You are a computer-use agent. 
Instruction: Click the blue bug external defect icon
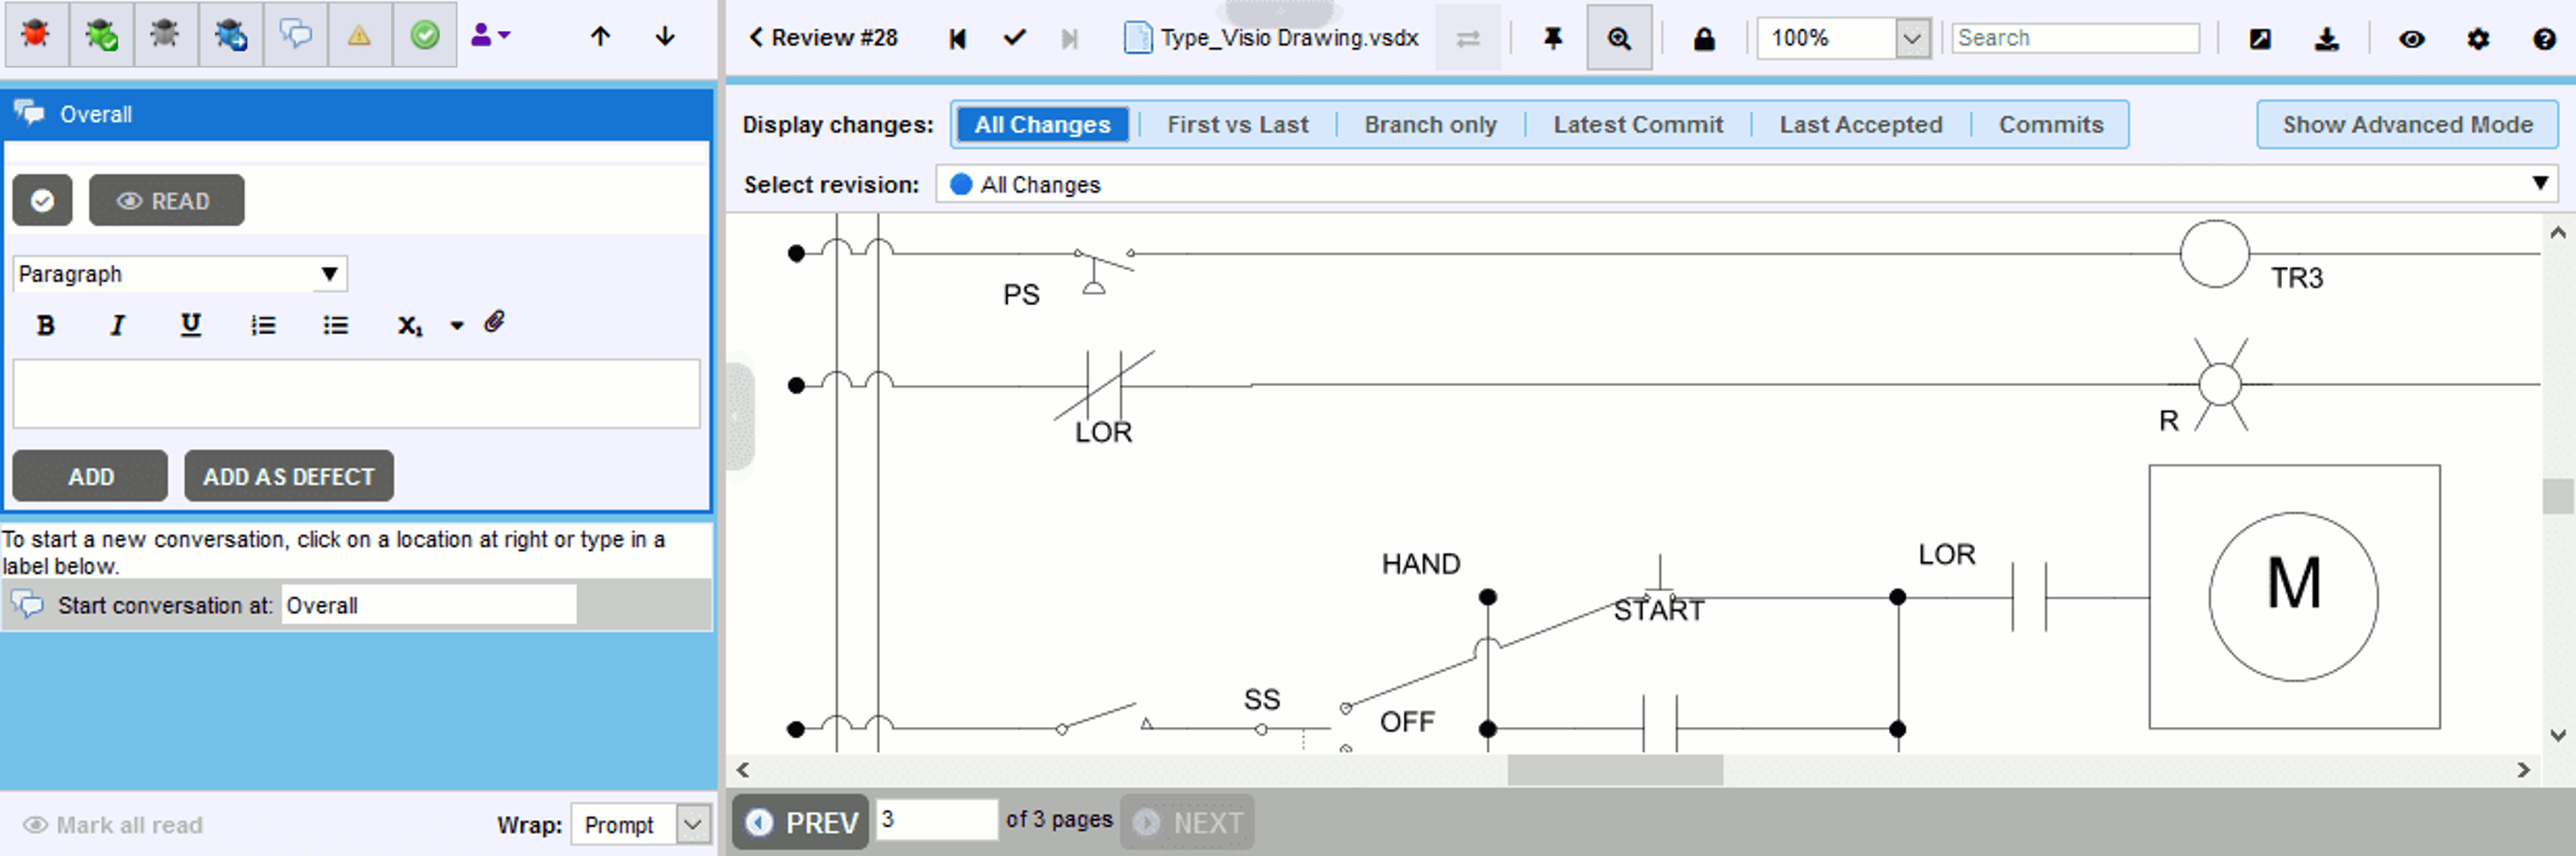coord(229,36)
